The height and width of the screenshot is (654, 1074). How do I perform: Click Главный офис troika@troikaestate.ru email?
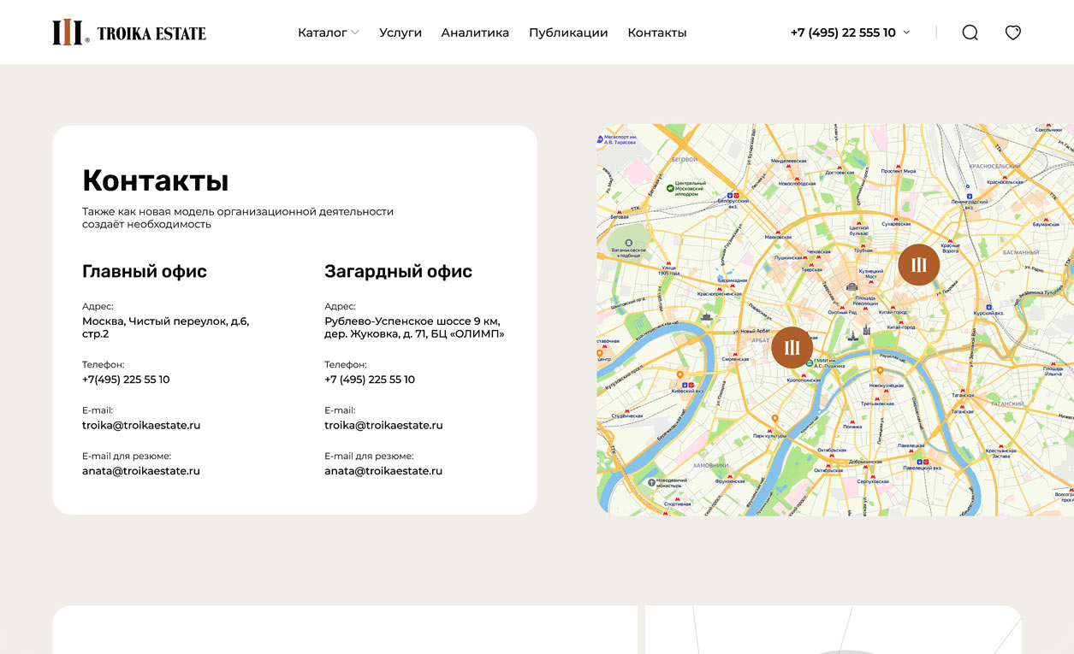[x=141, y=425]
